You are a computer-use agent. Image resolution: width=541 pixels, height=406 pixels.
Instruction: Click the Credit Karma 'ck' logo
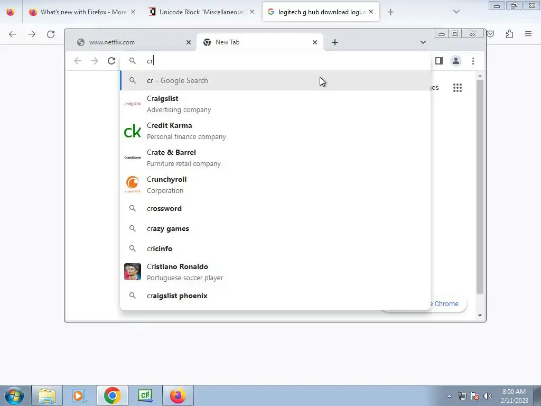(x=133, y=131)
